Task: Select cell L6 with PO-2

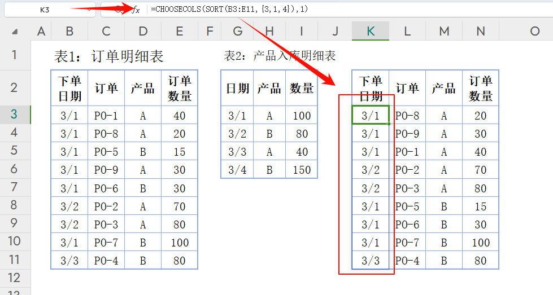Action: (x=407, y=169)
